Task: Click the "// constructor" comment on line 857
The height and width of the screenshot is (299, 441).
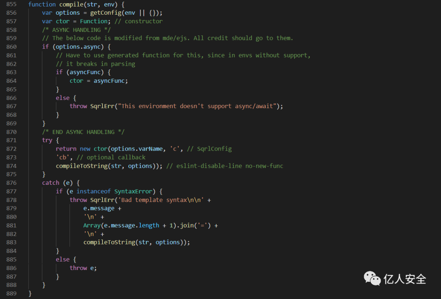Action: point(139,21)
